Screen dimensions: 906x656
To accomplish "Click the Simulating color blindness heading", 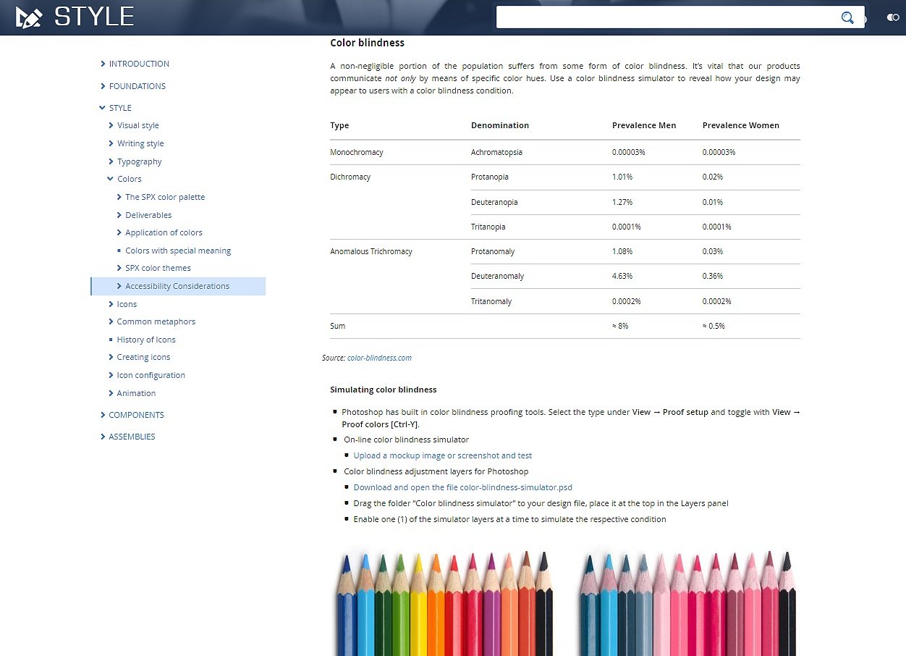I will (x=384, y=390).
